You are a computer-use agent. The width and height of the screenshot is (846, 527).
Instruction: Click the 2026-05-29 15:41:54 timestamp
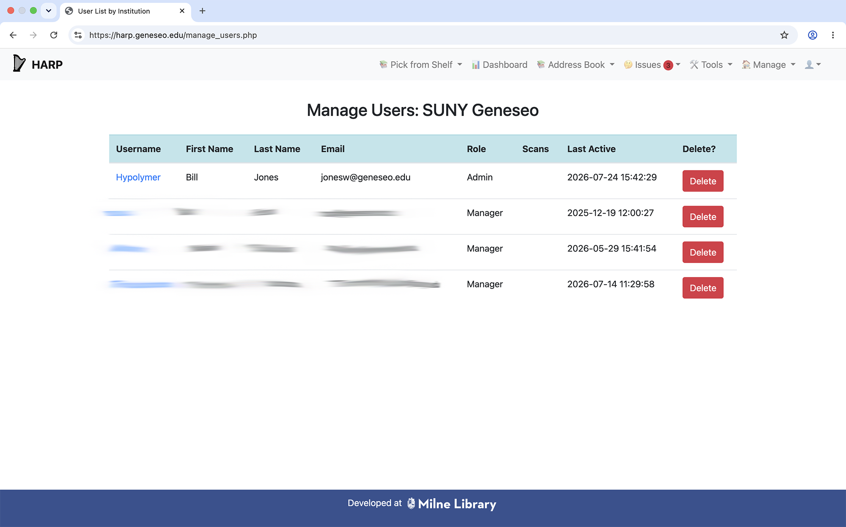coord(612,248)
